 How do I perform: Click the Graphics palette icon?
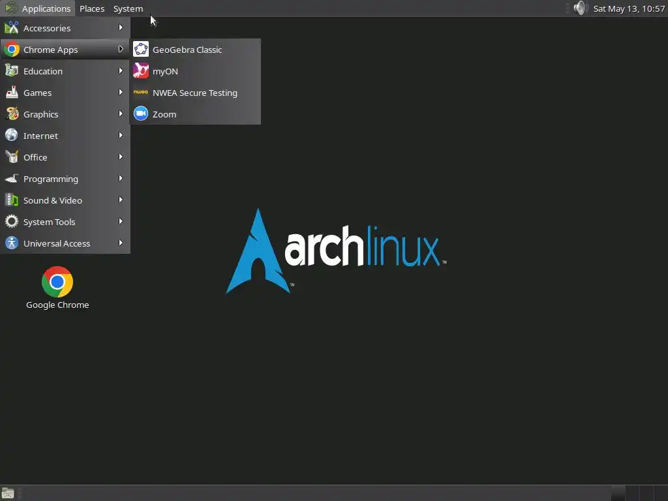[12, 114]
